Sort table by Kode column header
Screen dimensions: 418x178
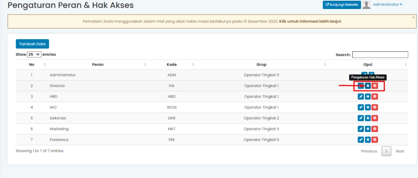point(171,64)
